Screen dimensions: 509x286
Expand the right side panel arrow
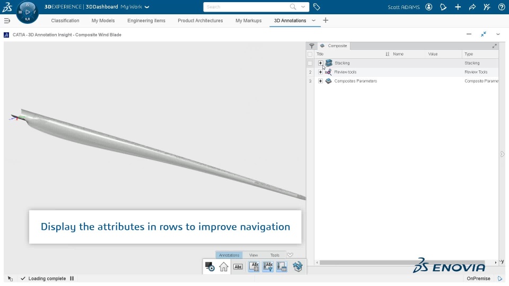(502, 154)
